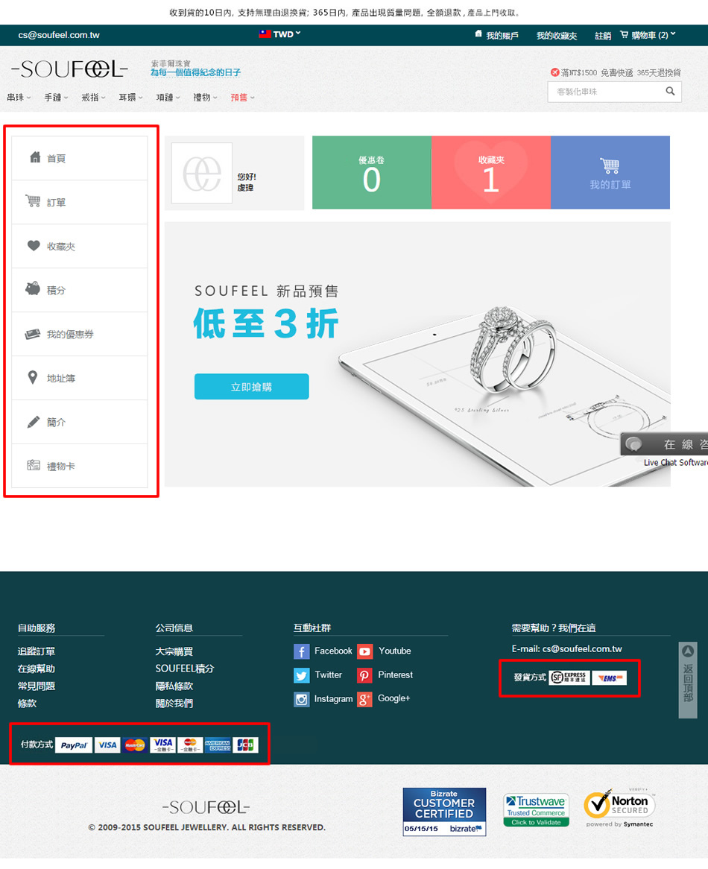The width and height of the screenshot is (708, 869).
Task: Open the SOUFEEL積分 footer link
Action: [x=185, y=669]
